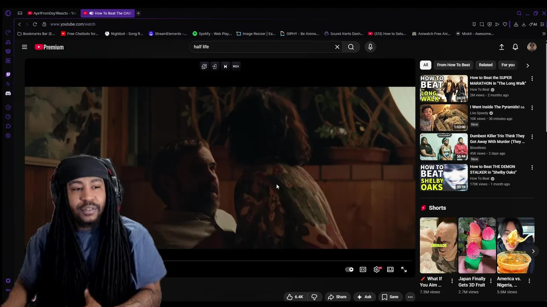Screen dimensions: 547x307
Task: Switch to Aye1FromDay1Reacts browser tab
Action: (52, 13)
